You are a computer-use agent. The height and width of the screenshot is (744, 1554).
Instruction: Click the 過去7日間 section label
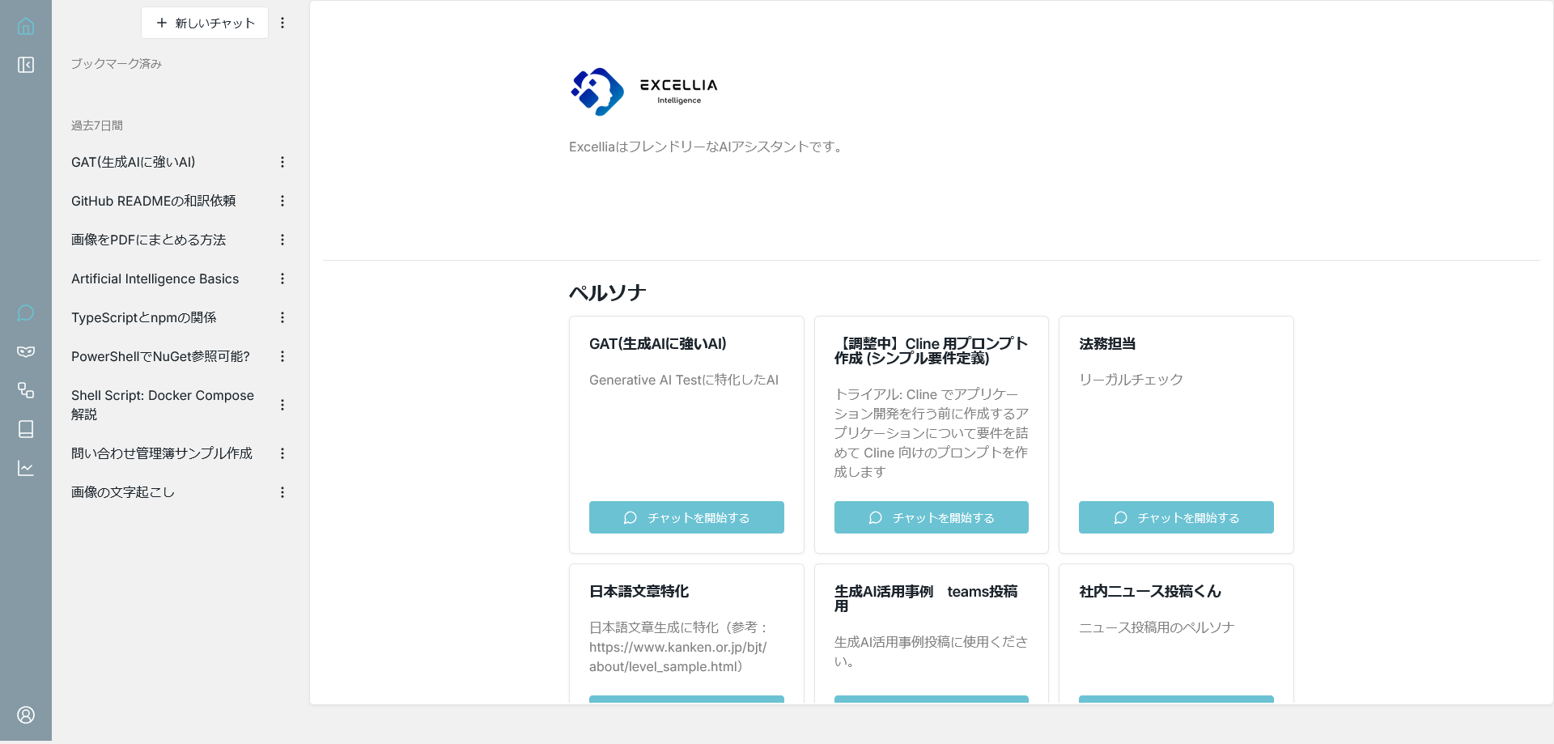tap(97, 125)
